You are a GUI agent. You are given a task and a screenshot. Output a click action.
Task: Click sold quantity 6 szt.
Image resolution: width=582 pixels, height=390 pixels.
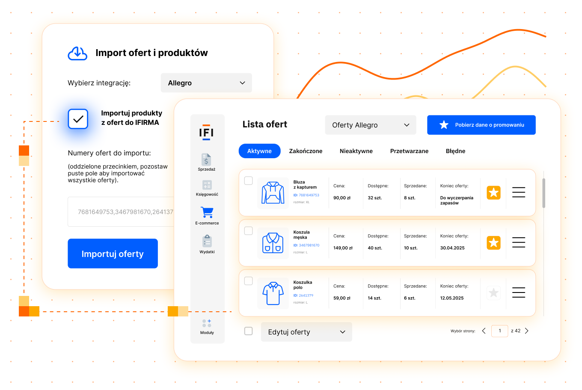tap(410, 298)
